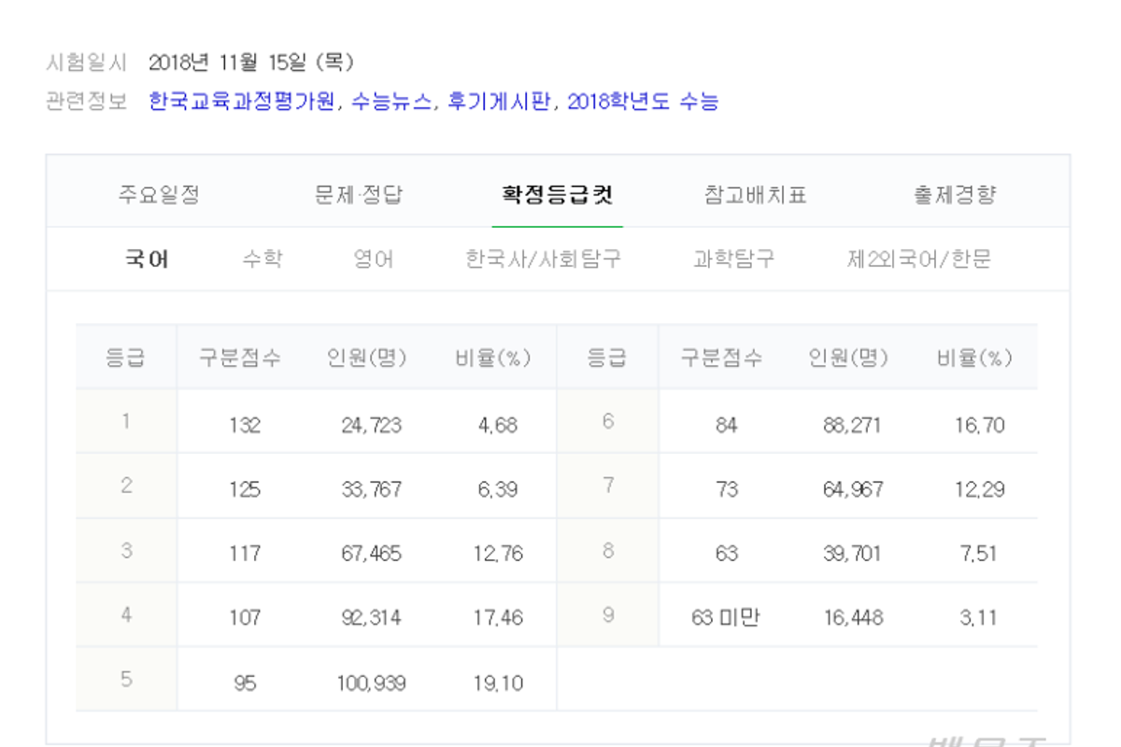Switch to the 참고배치표 tab
This screenshot has width=1121, height=747.
point(755,195)
